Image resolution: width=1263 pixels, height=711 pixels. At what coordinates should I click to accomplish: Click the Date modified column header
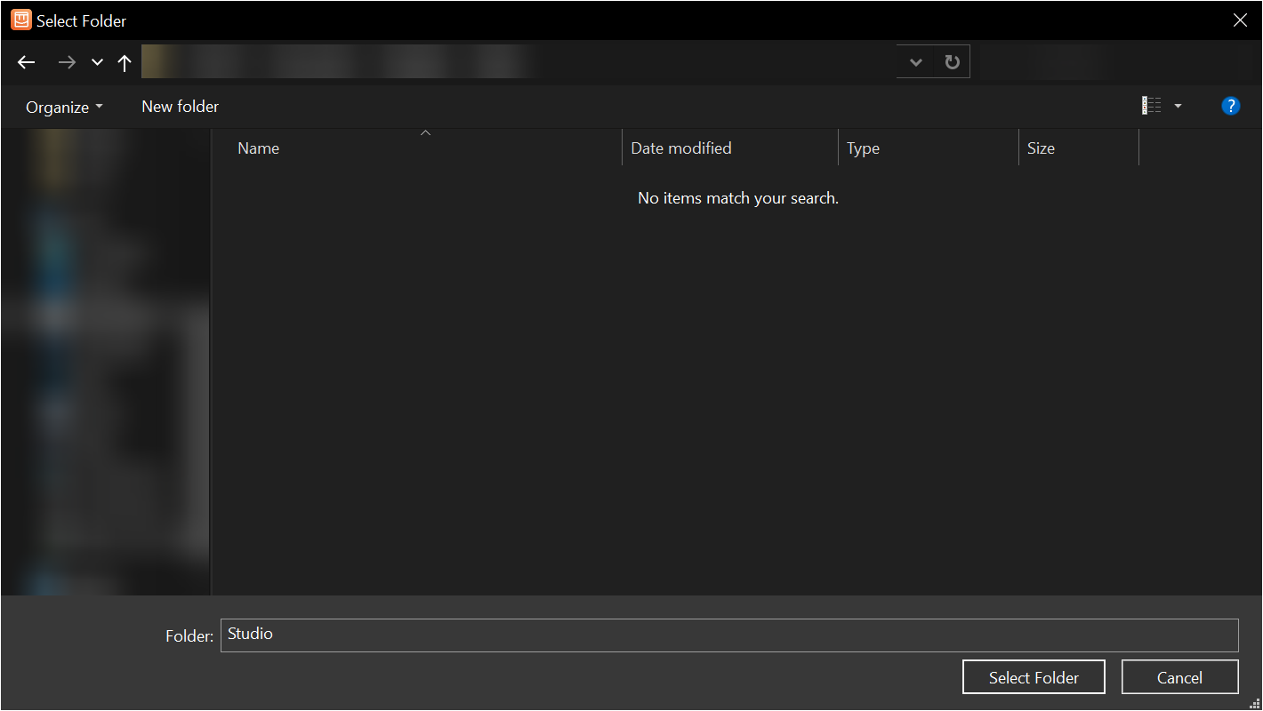click(681, 148)
